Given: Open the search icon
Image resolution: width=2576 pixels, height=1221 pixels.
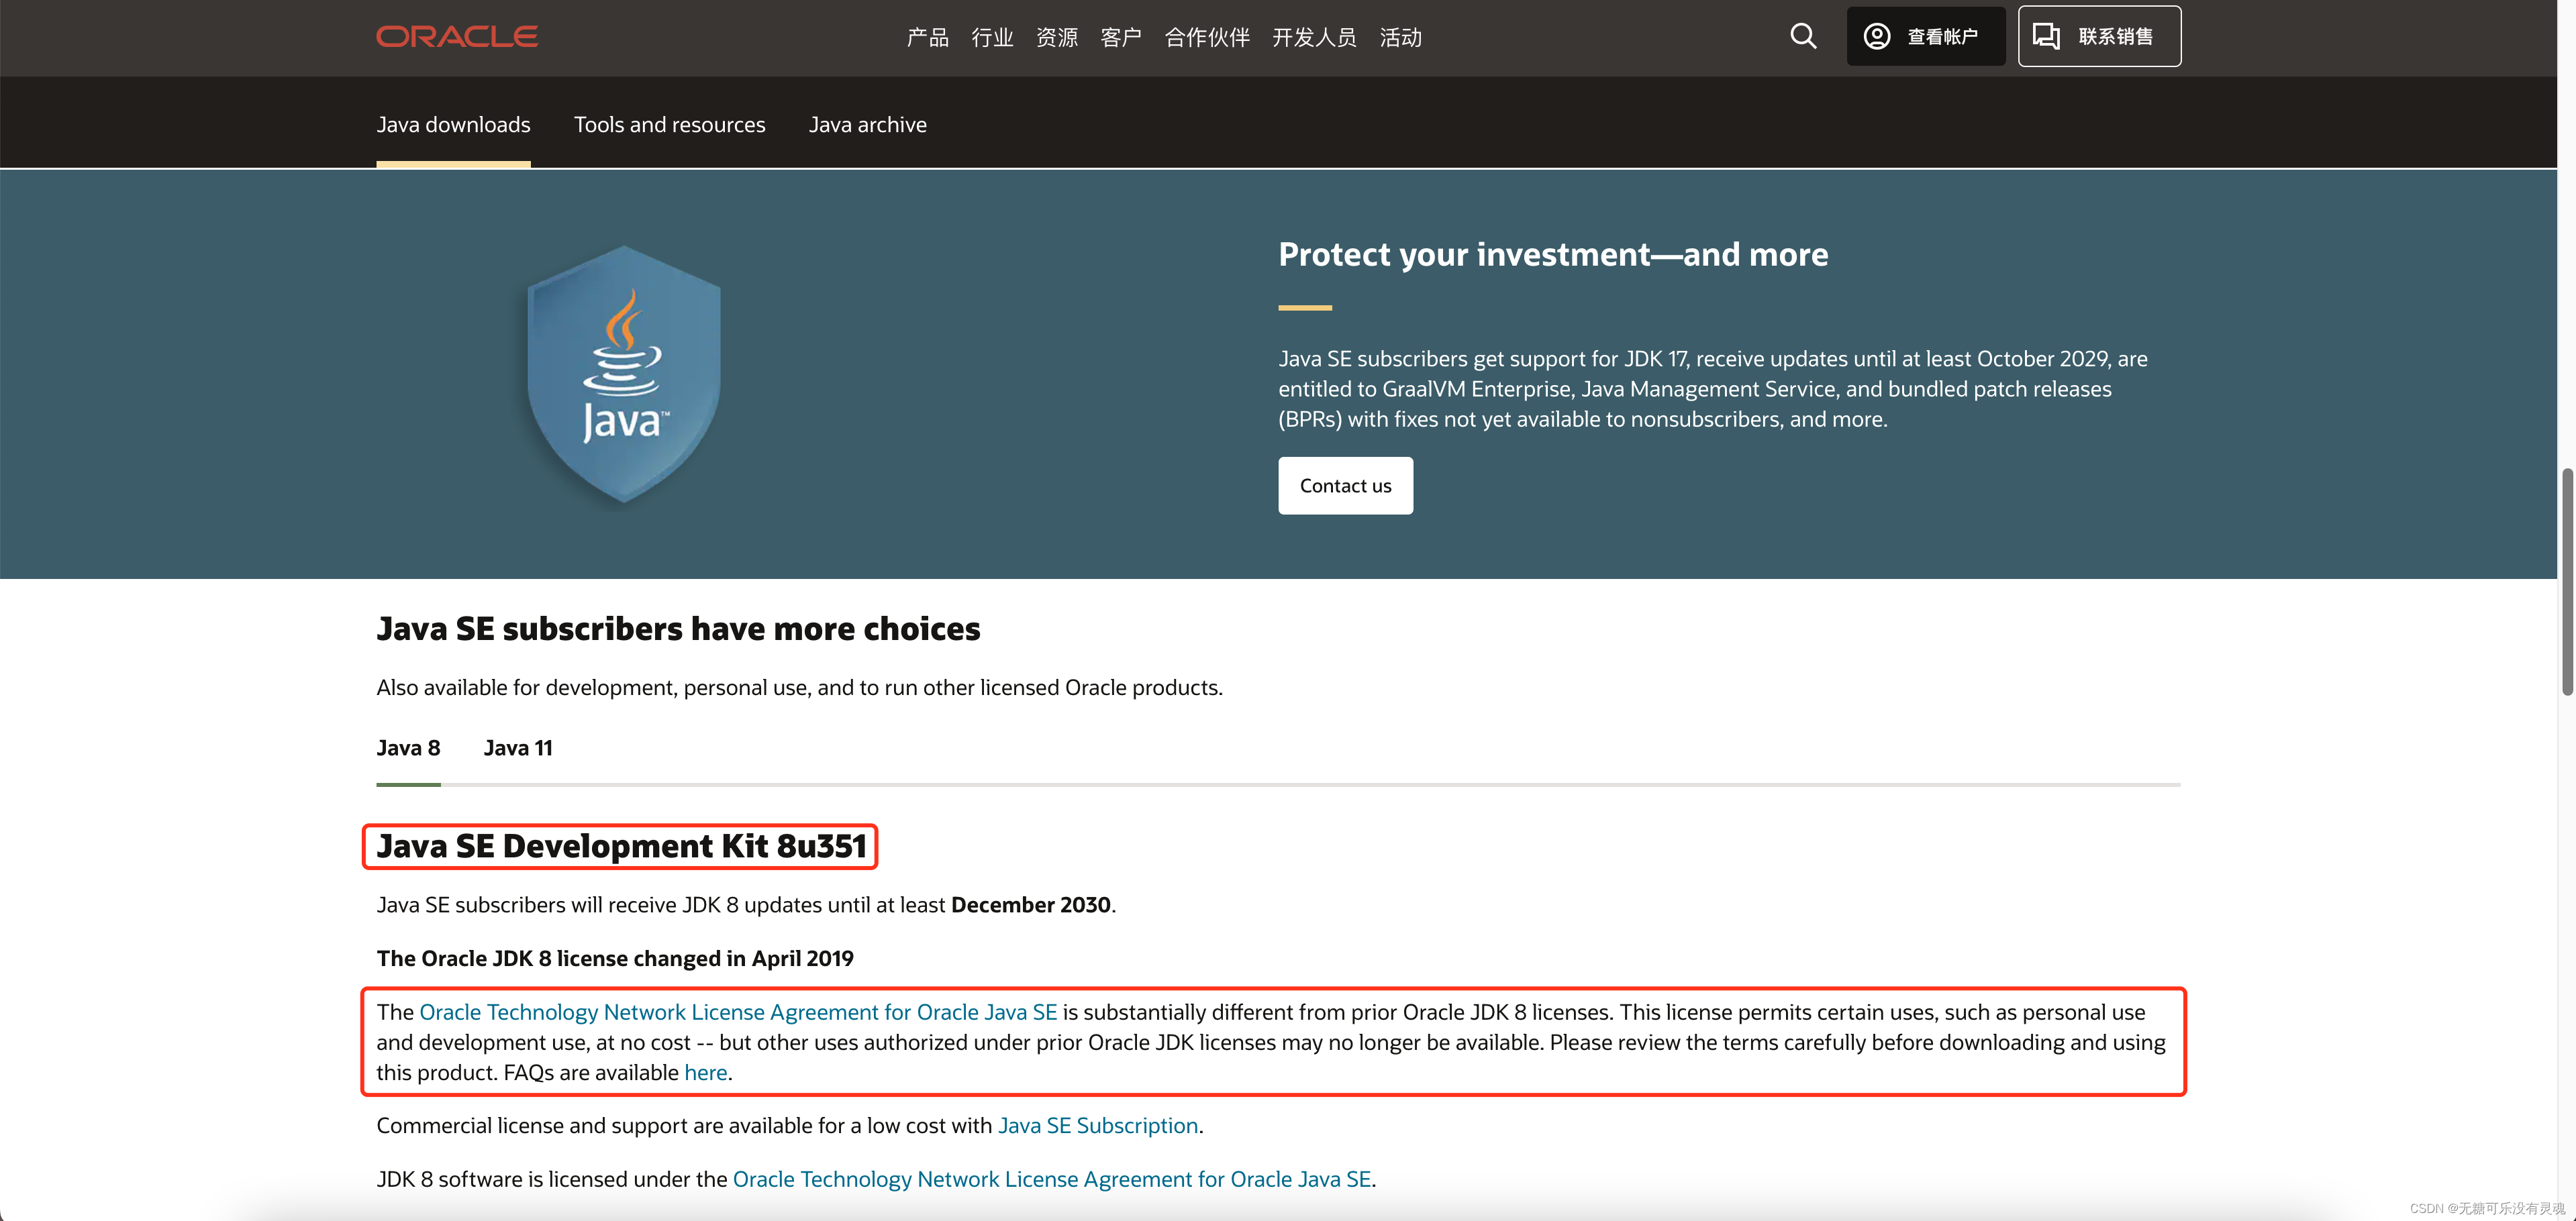Looking at the screenshot, I should click(1802, 36).
